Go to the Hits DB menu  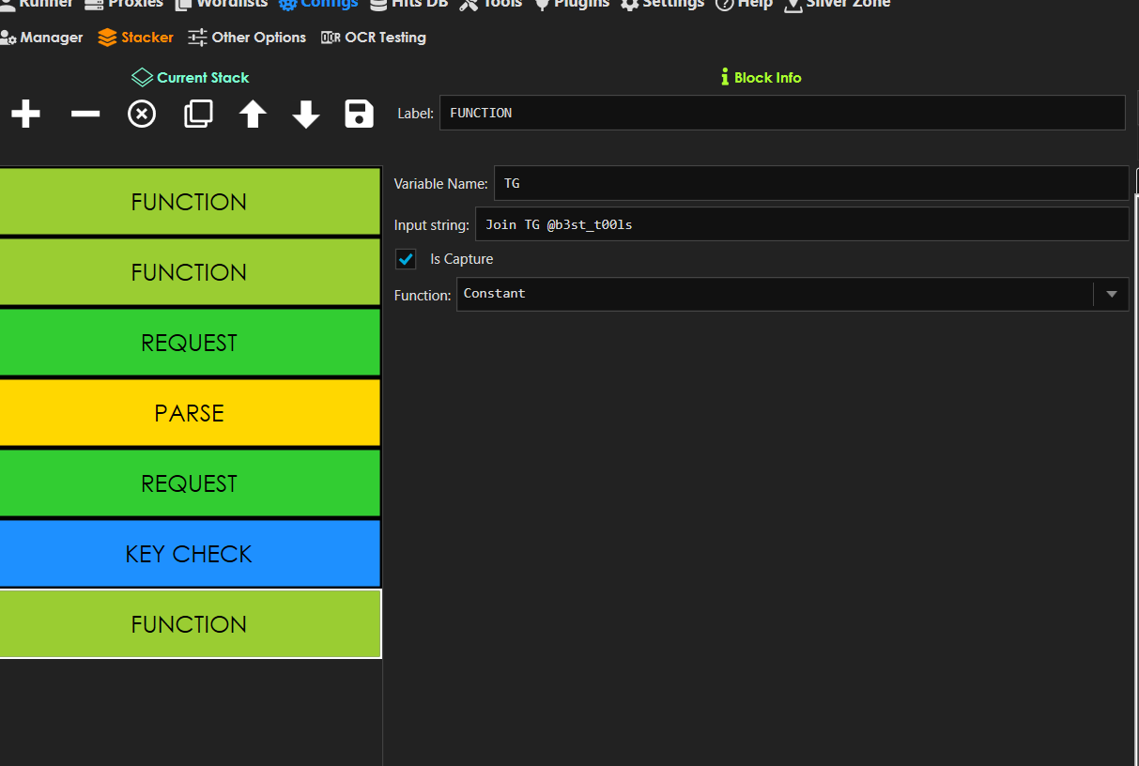[409, 4]
